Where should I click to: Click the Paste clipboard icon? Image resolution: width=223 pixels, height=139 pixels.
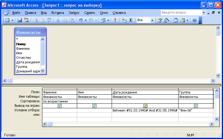click(x=72, y=20)
